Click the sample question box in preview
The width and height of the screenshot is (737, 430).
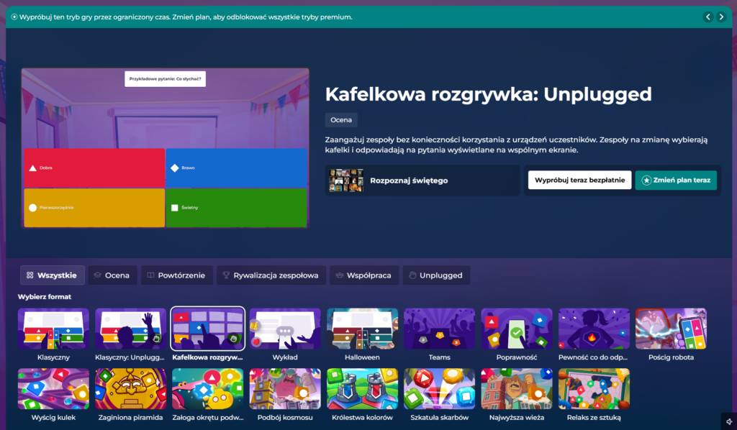coord(165,79)
